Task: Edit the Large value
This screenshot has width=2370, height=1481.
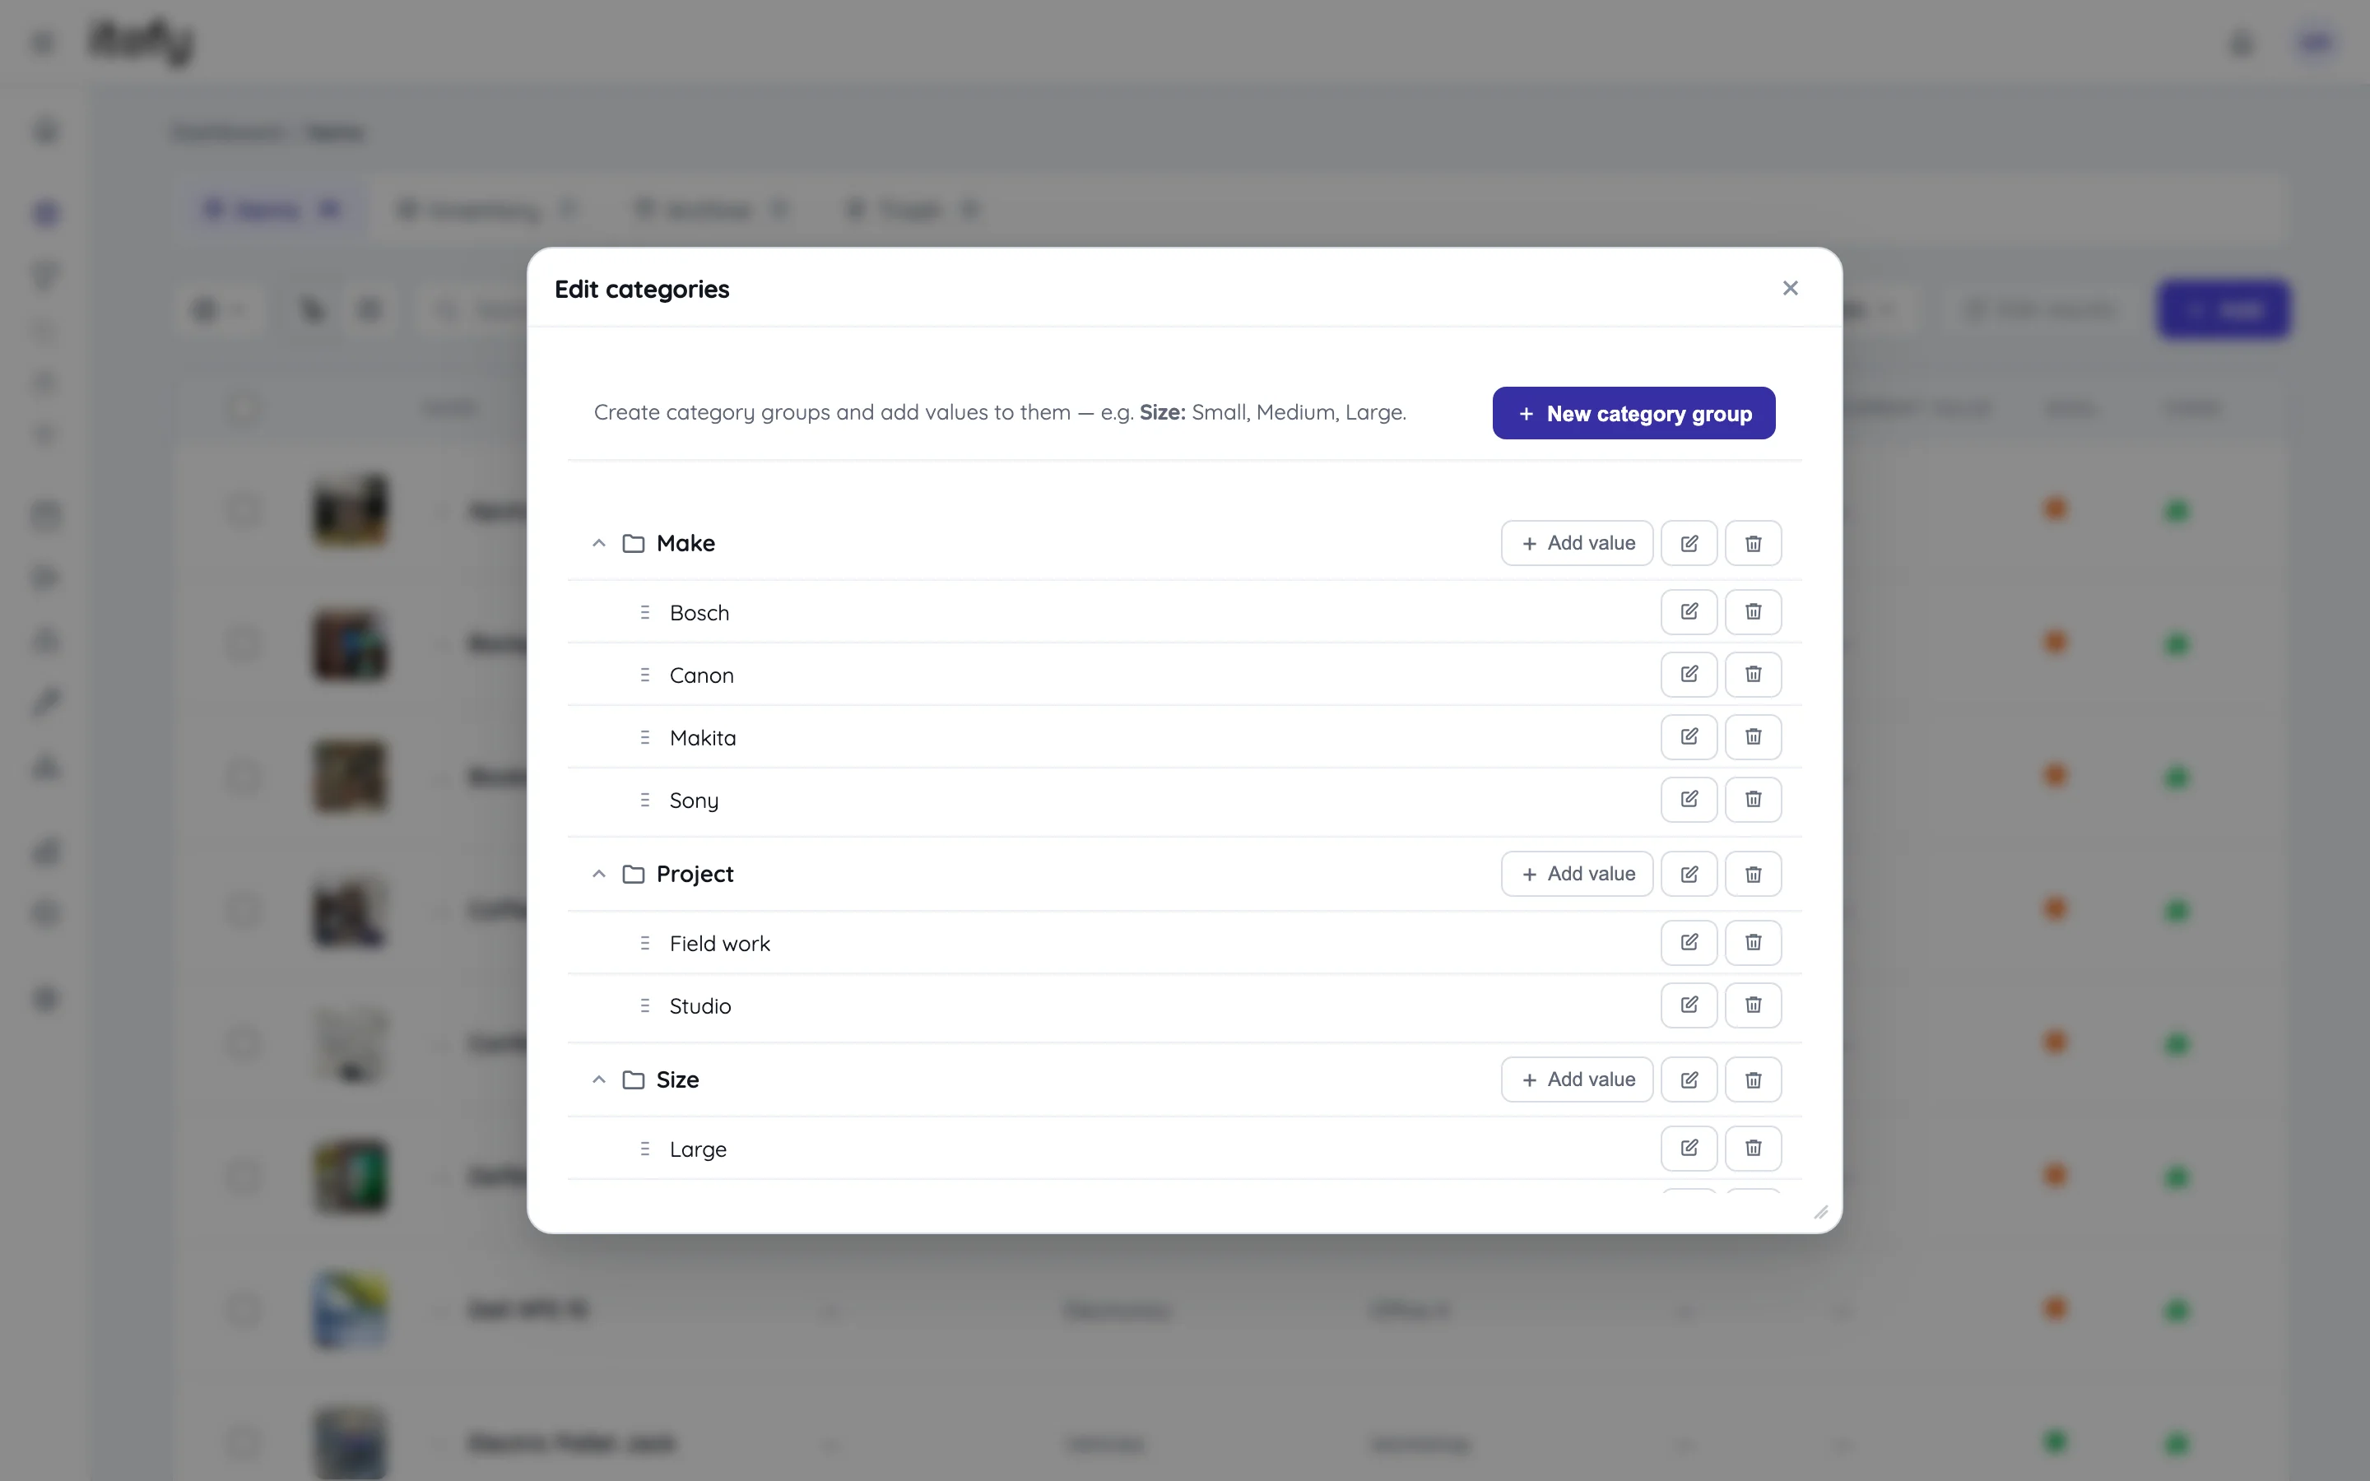Action: 1689,1149
